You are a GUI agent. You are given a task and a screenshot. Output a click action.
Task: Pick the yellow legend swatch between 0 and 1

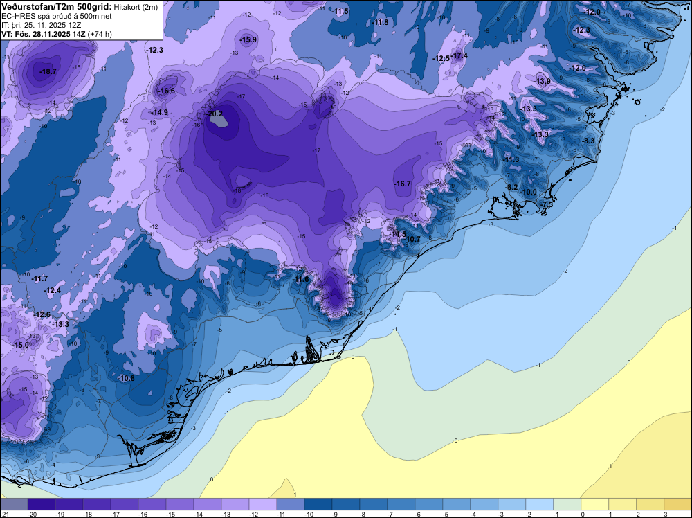pyautogui.click(x=595, y=504)
